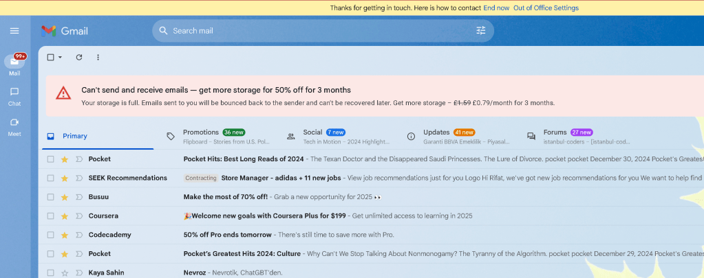Image resolution: width=704 pixels, height=278 pixels.
Task: Click End now for out of office
Action: (x=496, y=8)
